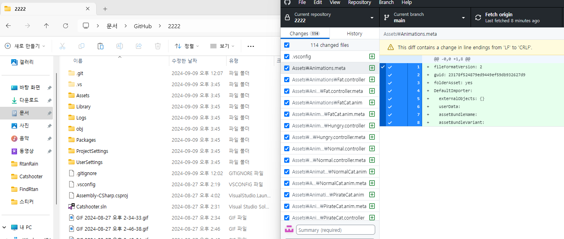Viewport: 564px width, 239px height.
Task: Click the GitHub logo in the menu bar
Action: point(287,2)
